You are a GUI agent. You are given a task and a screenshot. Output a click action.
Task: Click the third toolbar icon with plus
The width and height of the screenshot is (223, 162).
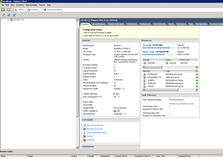click(14, 15)
